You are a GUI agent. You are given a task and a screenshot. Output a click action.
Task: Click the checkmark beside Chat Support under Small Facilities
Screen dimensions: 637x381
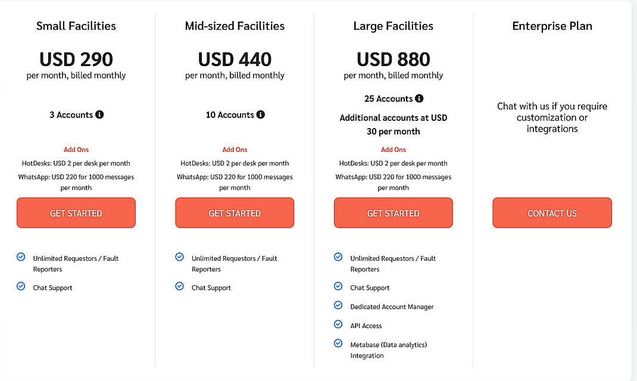click(x=21, y=287)
